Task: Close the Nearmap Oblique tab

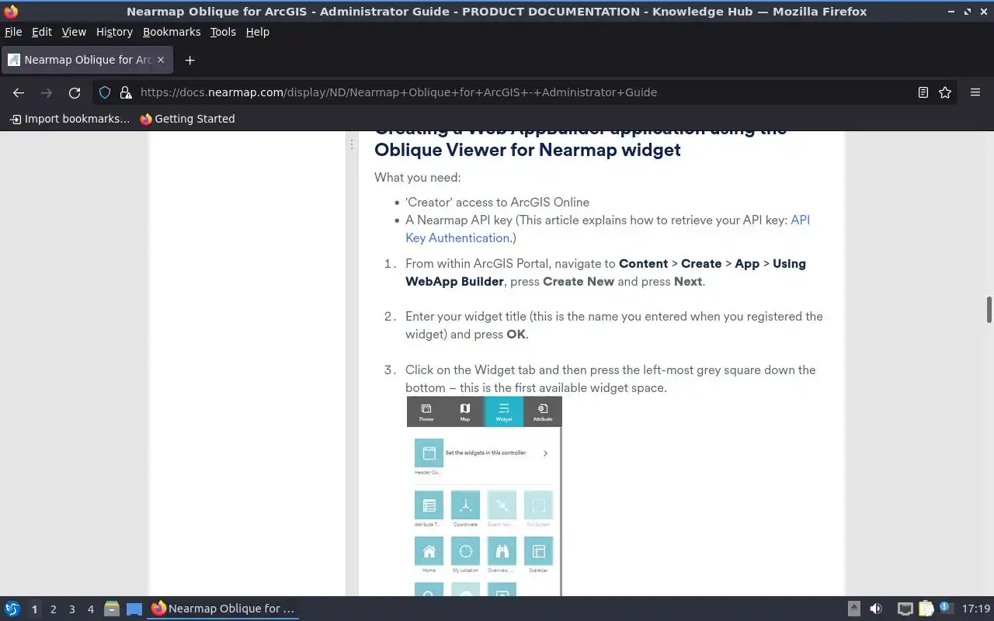Action: (161, 60)
